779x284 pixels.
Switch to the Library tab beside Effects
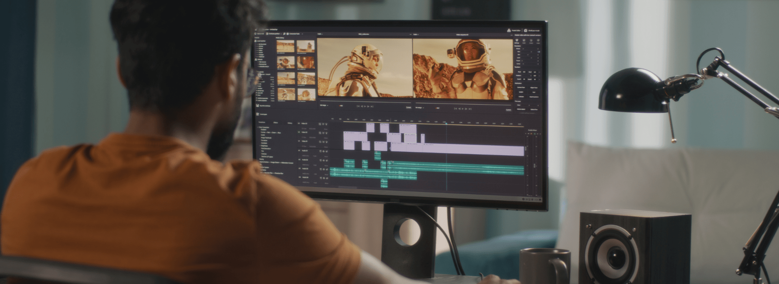[x=290, y=123]
